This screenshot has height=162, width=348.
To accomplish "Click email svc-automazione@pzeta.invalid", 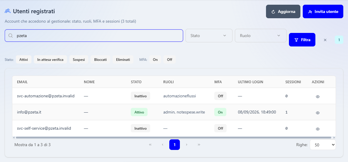I will pos(46,96).
